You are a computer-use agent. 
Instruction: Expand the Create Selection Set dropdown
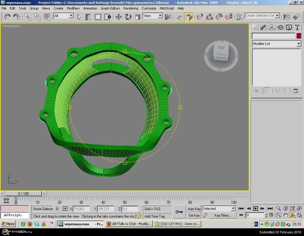click(277, 15)
